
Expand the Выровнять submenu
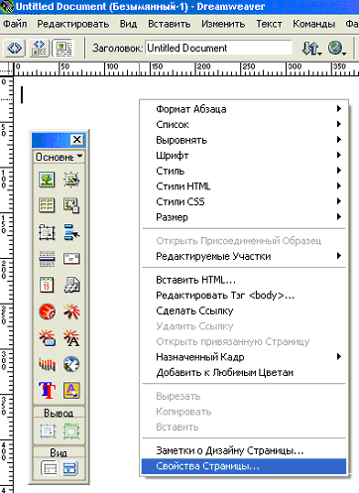pos(244,140)
